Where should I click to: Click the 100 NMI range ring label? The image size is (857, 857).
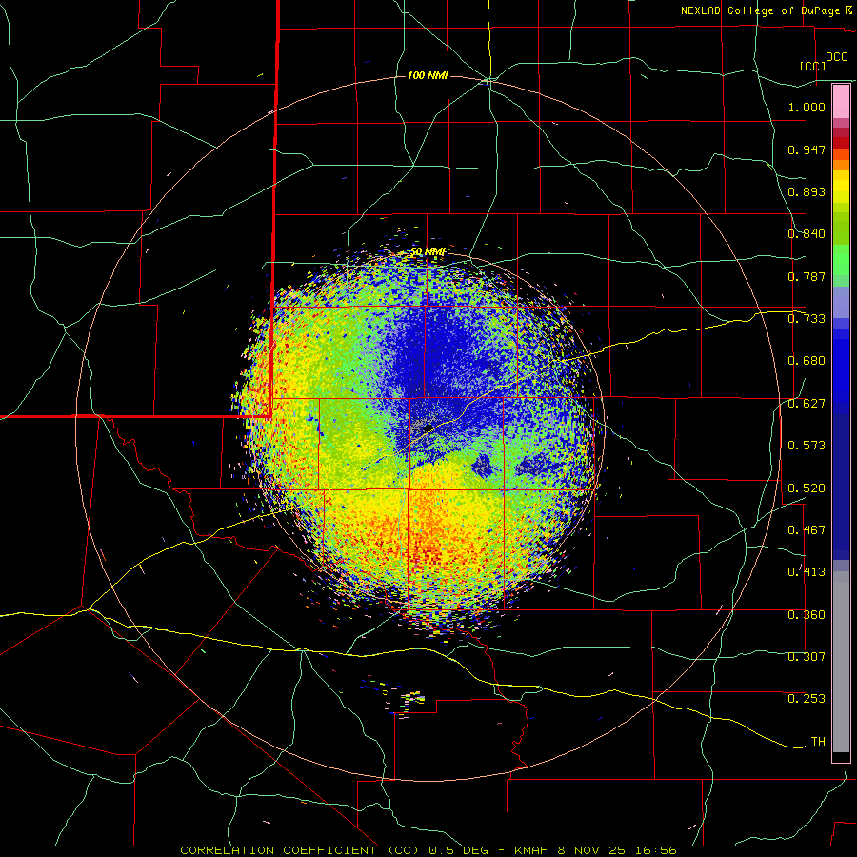click(428, 75)
